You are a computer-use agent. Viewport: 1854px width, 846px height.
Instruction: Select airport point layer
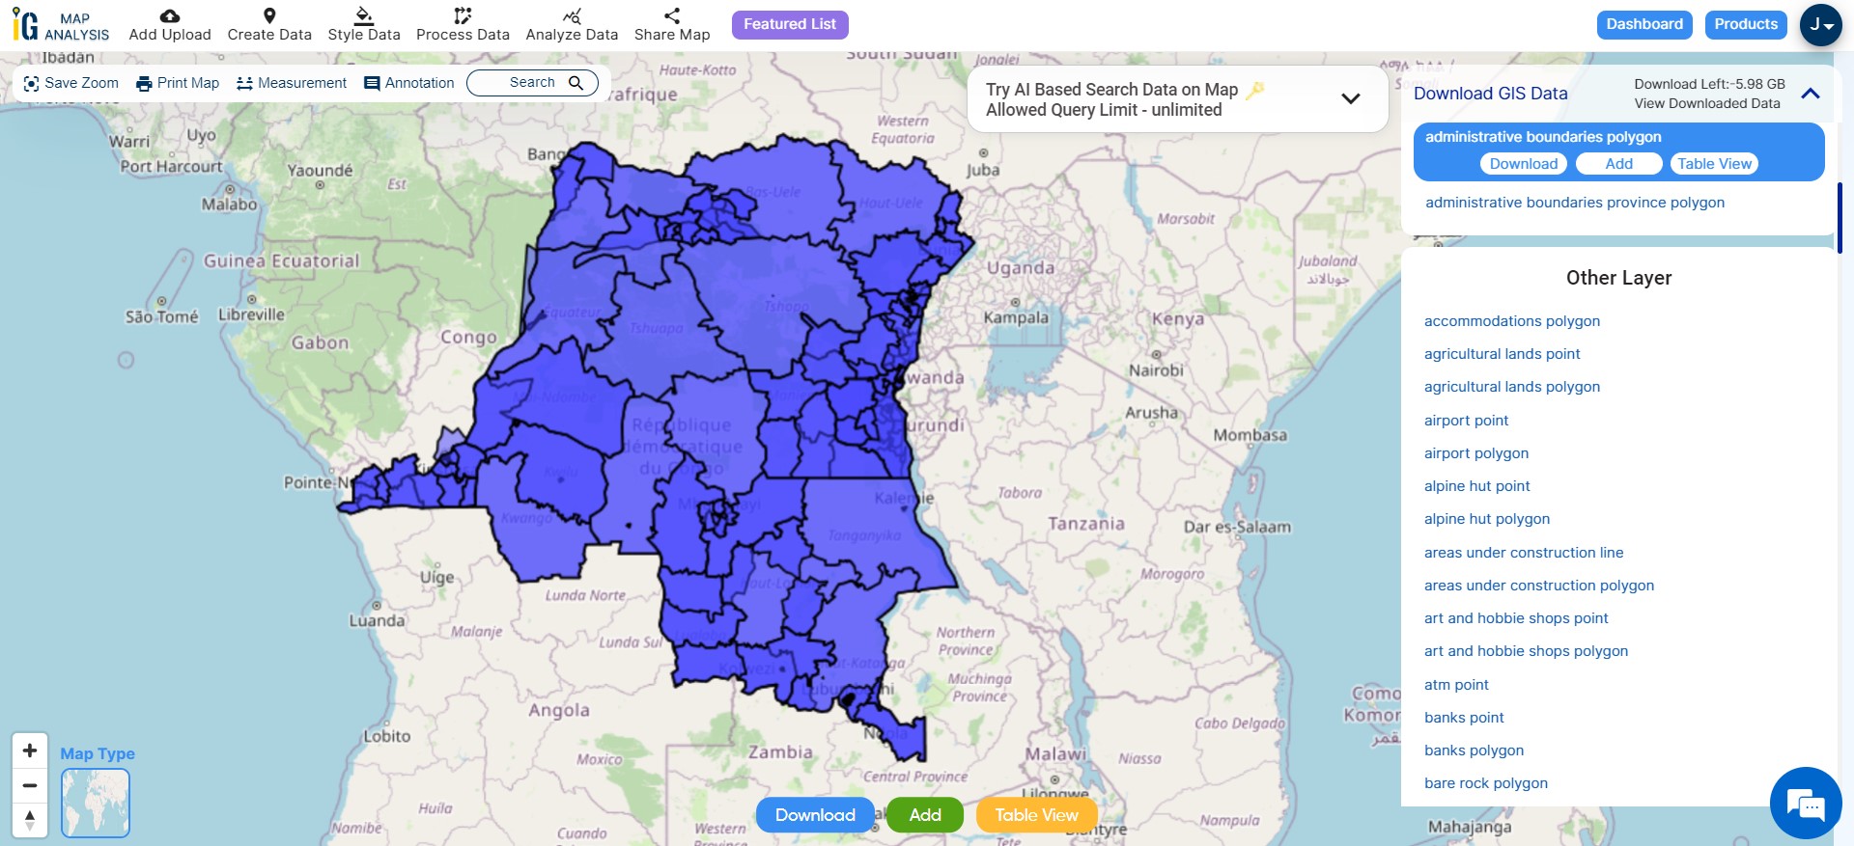point(1466,421)
